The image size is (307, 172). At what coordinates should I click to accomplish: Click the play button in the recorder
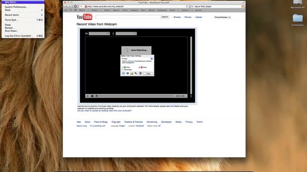88,96
